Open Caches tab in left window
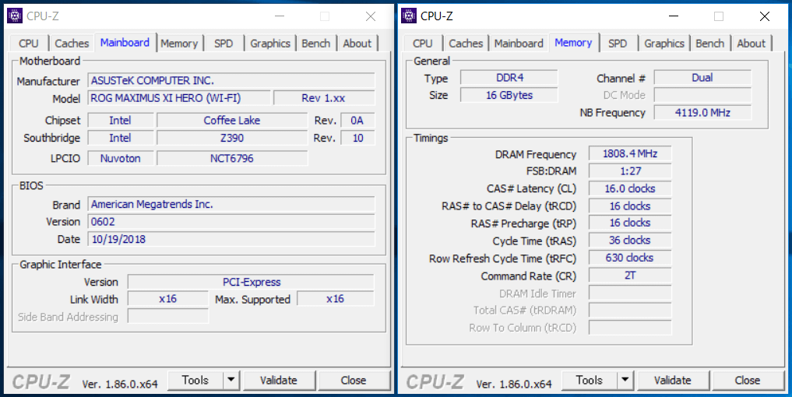This screenshot has height=397, width=792. pyautogui.click(x=72, y=44)
